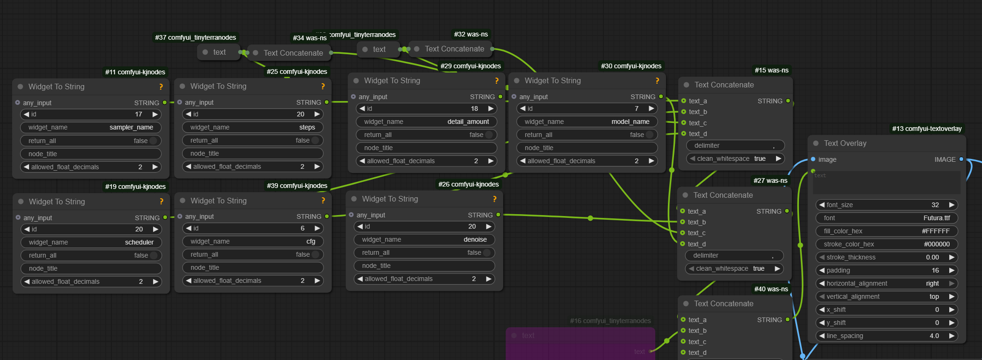Edit widget_name field showing scheduler
Screen dimensions: 982x360
[91, 242]
